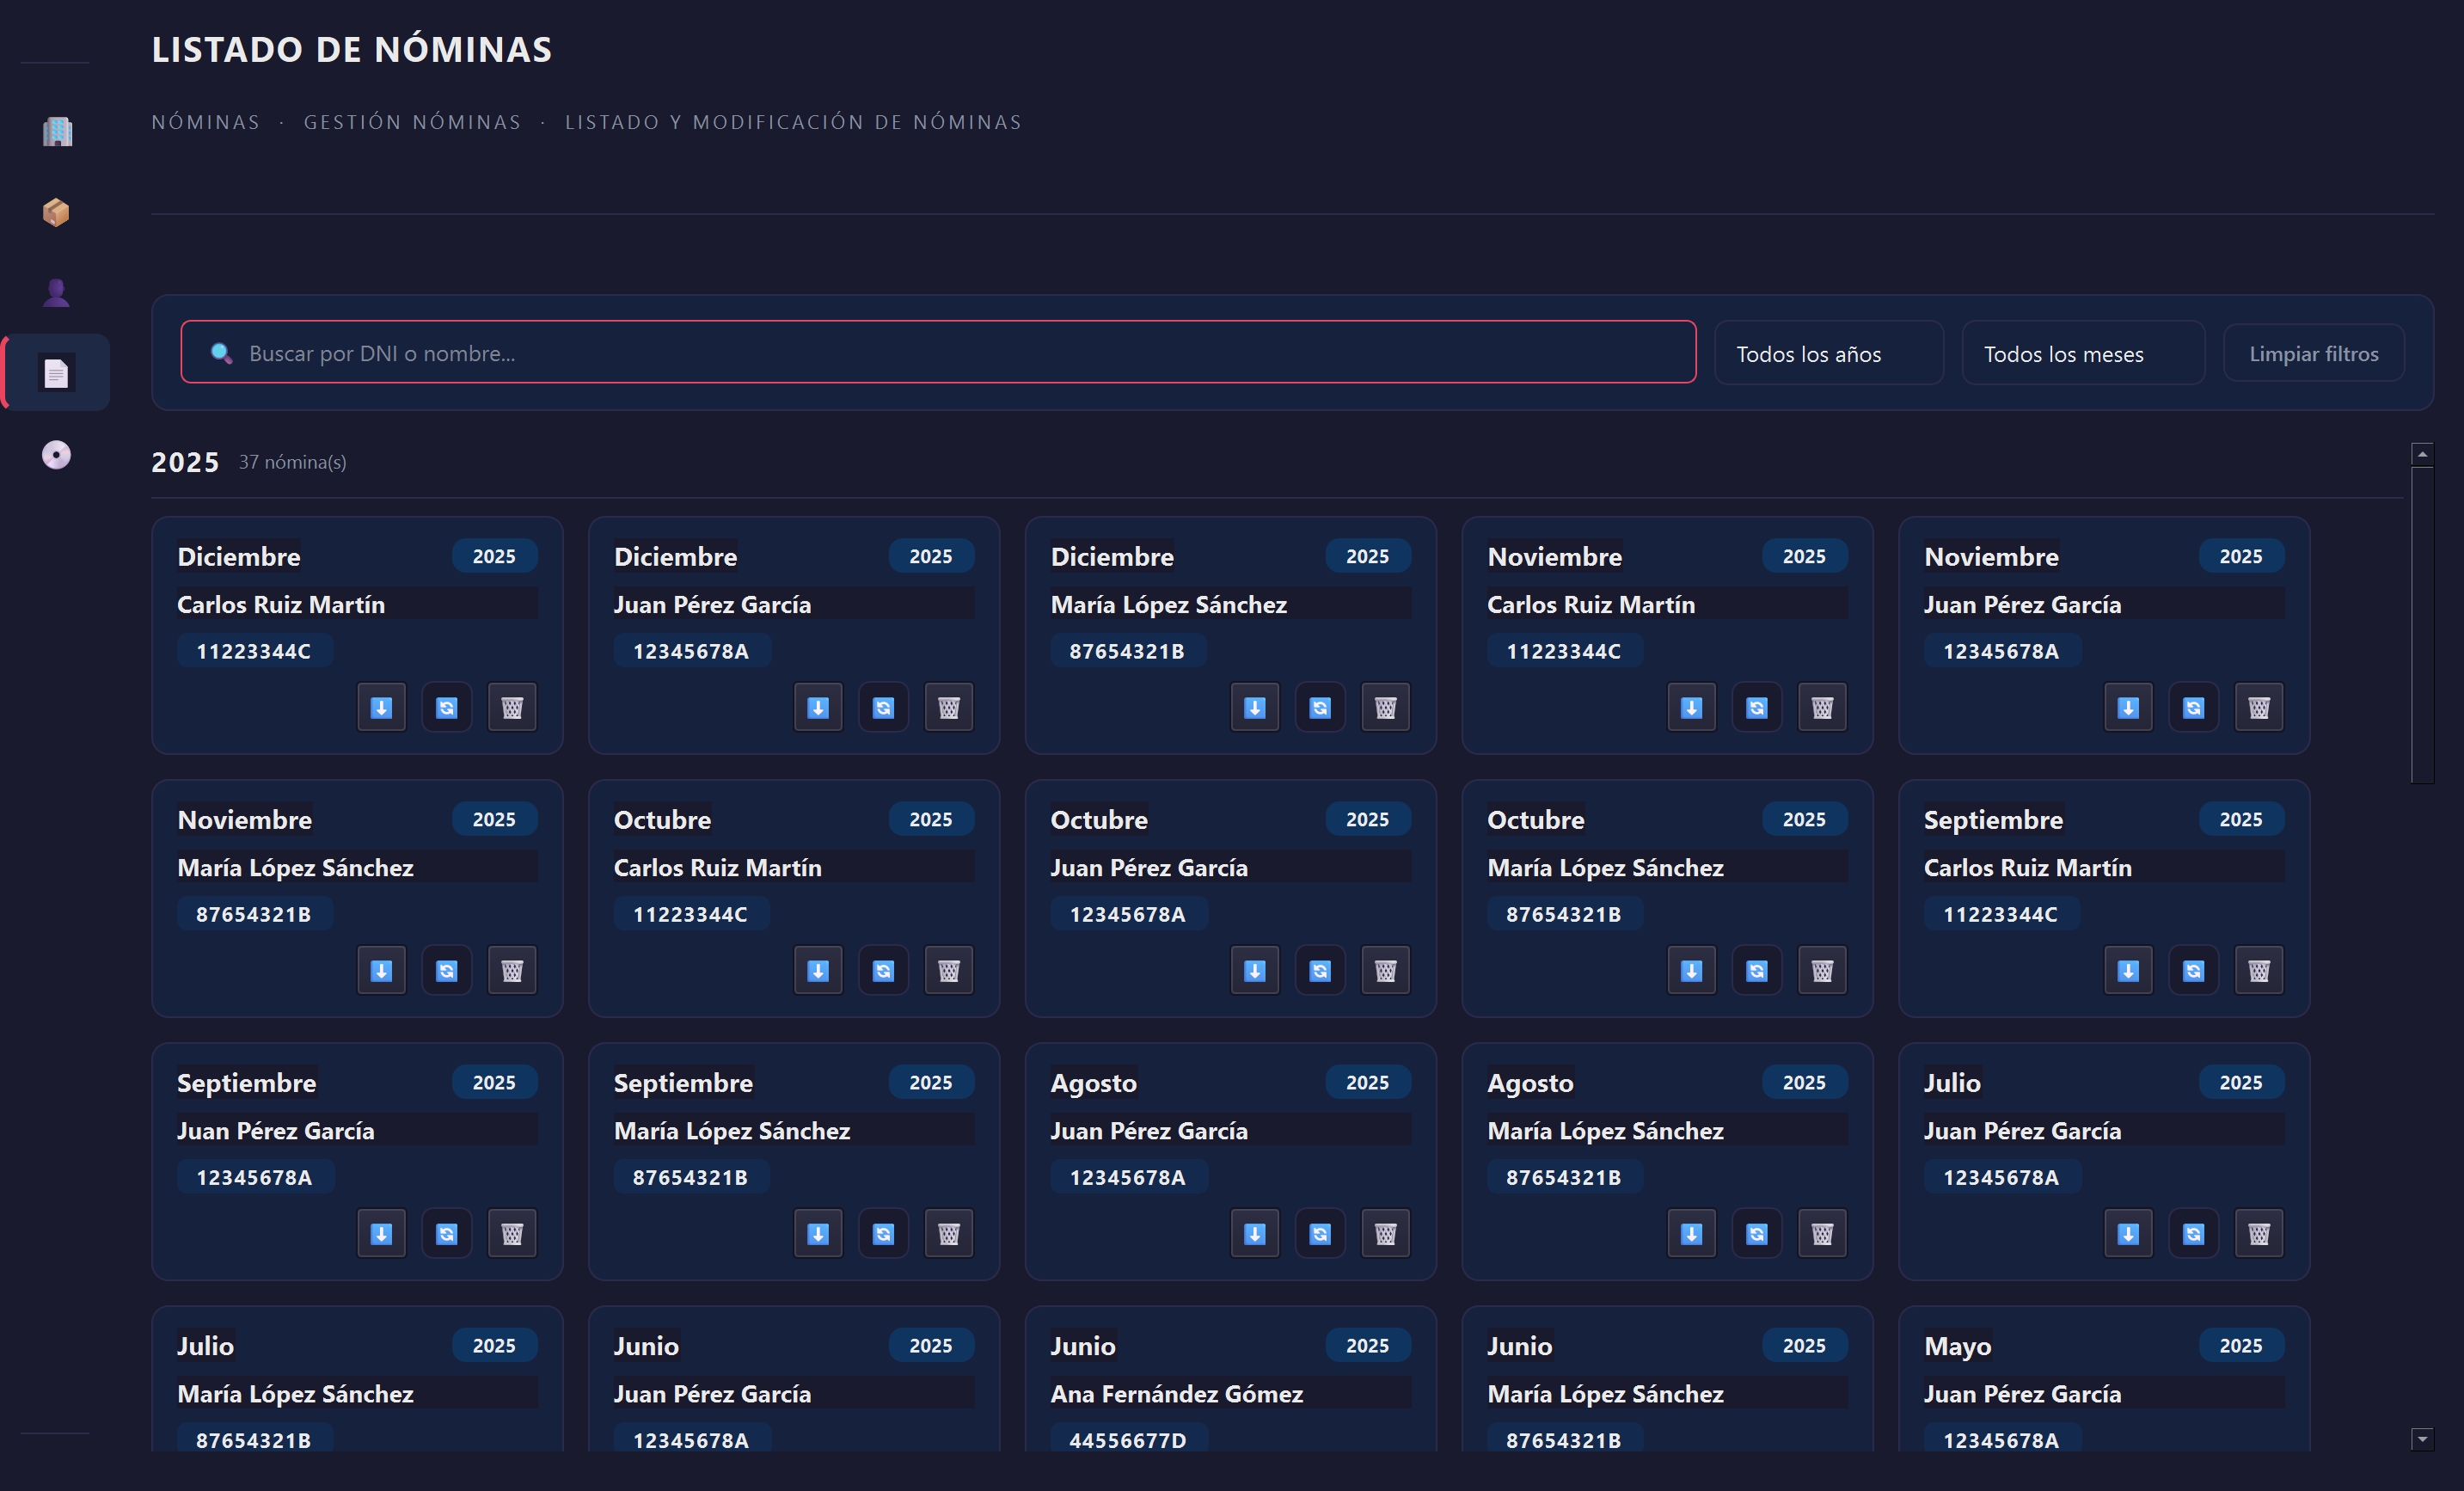Click the 2025 badge on Mayo card
This screenshot has height=1491, width=2464.
[x=2241, y=1346]
